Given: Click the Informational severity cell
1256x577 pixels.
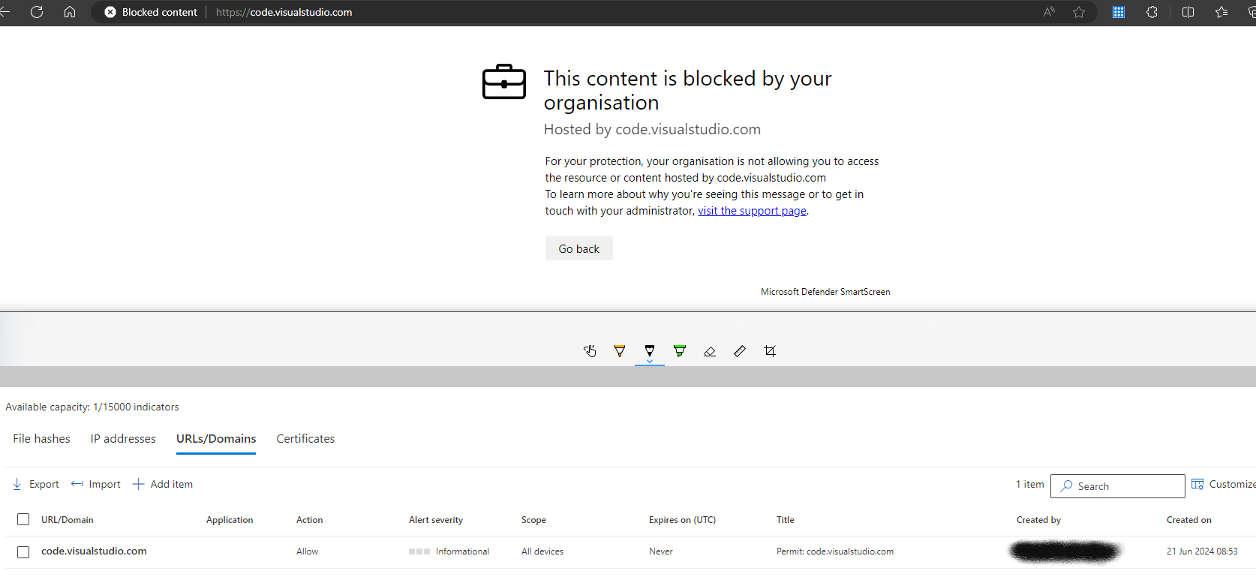Looking at the screenshot, I should [x=449, y=551].
